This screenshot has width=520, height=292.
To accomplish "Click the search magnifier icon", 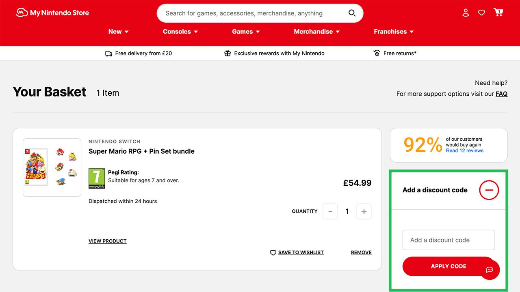I will [352, 13].
